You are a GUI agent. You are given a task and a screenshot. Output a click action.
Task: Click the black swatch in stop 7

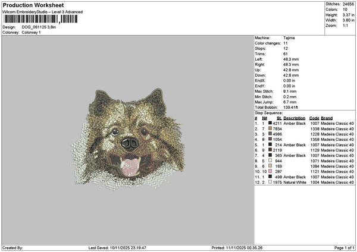coord(270,155)
